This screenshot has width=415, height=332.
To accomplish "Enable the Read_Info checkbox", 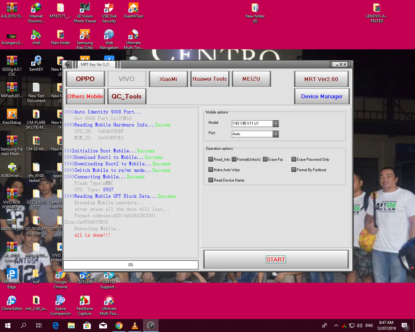I will [x=211, y=159].
